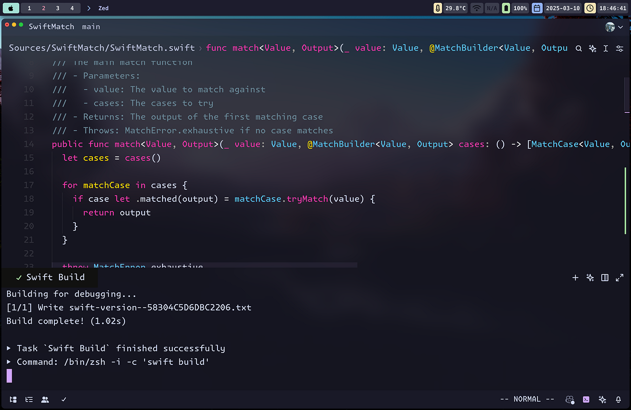
Task: Open the project panel icon
Action: coord(13,399)
